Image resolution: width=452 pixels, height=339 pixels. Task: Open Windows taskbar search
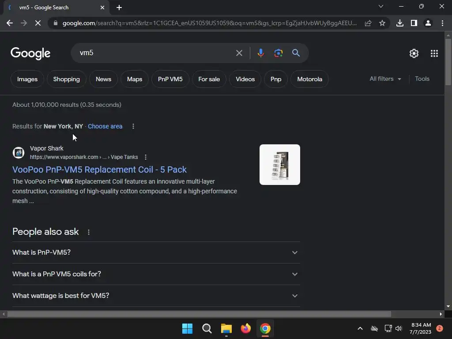click(x=207, y=328)
